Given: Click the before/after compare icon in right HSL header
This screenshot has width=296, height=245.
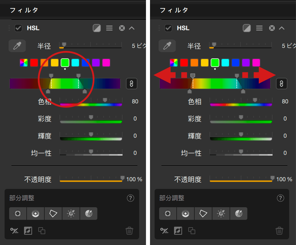Looking at the screenshot, I should tap(246, 28).
